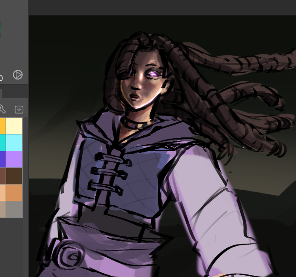The image size is (296, 277).
Task: Pick the dark brown color swatch
Action: [14, 176]
